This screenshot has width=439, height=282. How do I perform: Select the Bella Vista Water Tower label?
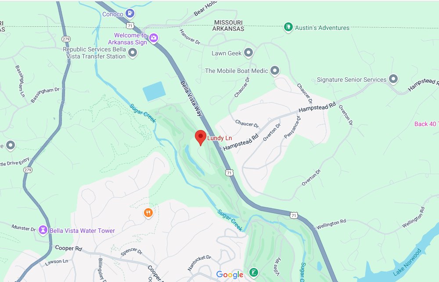tap(82, 231)
